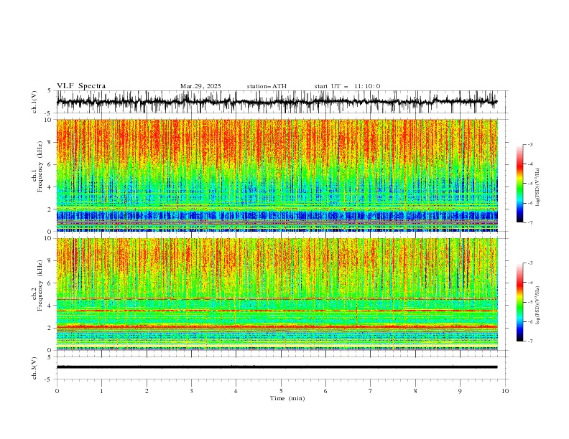Click the "-3" label on ch.1 color bar
569x439 pixels.
coord(530,144)
